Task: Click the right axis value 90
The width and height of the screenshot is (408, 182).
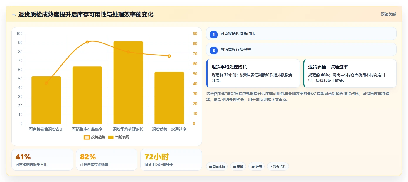Action: [195, 34]
